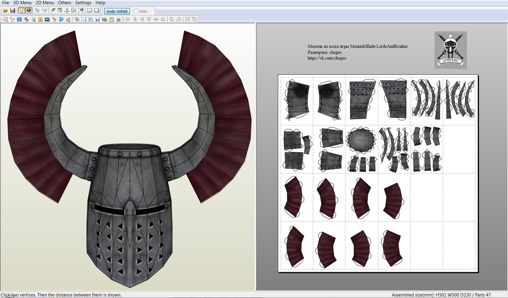Click the rotate 90 counterclockwise icon
Viewport: 508px width, 298px height.
point(172,19)
